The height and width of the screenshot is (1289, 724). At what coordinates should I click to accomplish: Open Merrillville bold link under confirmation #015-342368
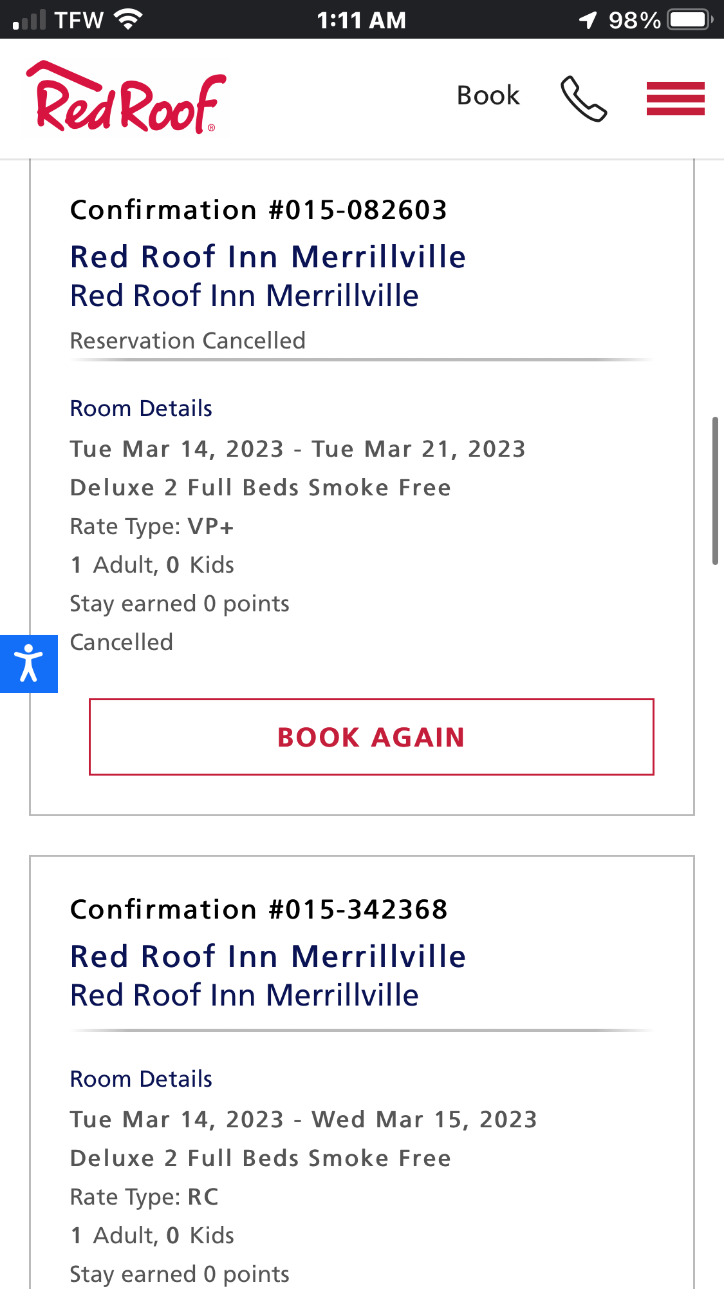tap(268, 956)
